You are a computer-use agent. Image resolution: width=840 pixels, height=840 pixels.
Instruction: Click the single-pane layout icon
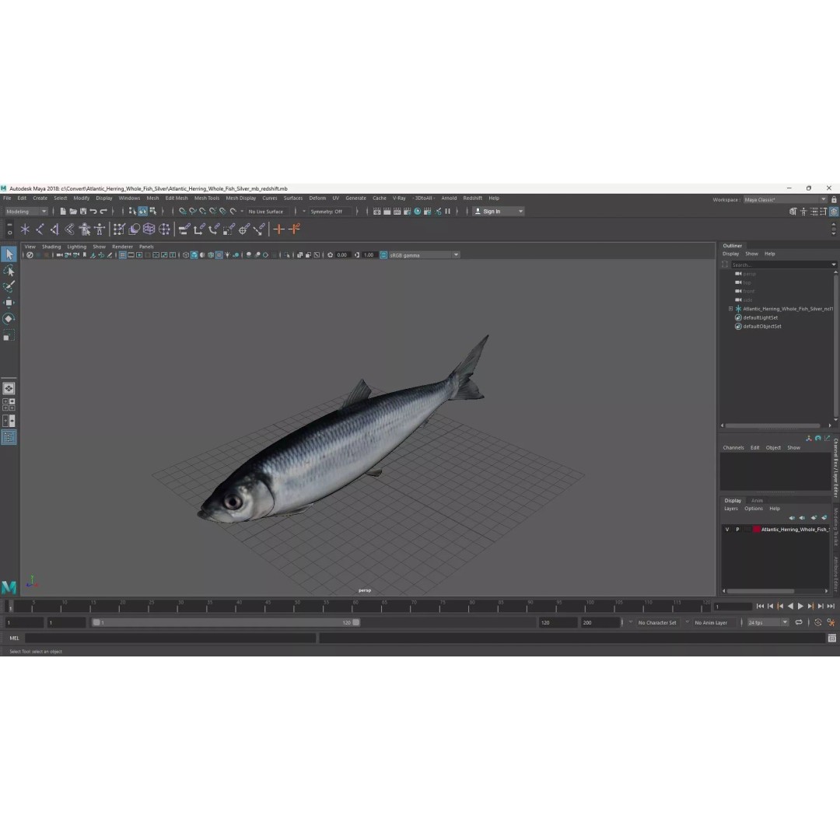pos(9,388)
